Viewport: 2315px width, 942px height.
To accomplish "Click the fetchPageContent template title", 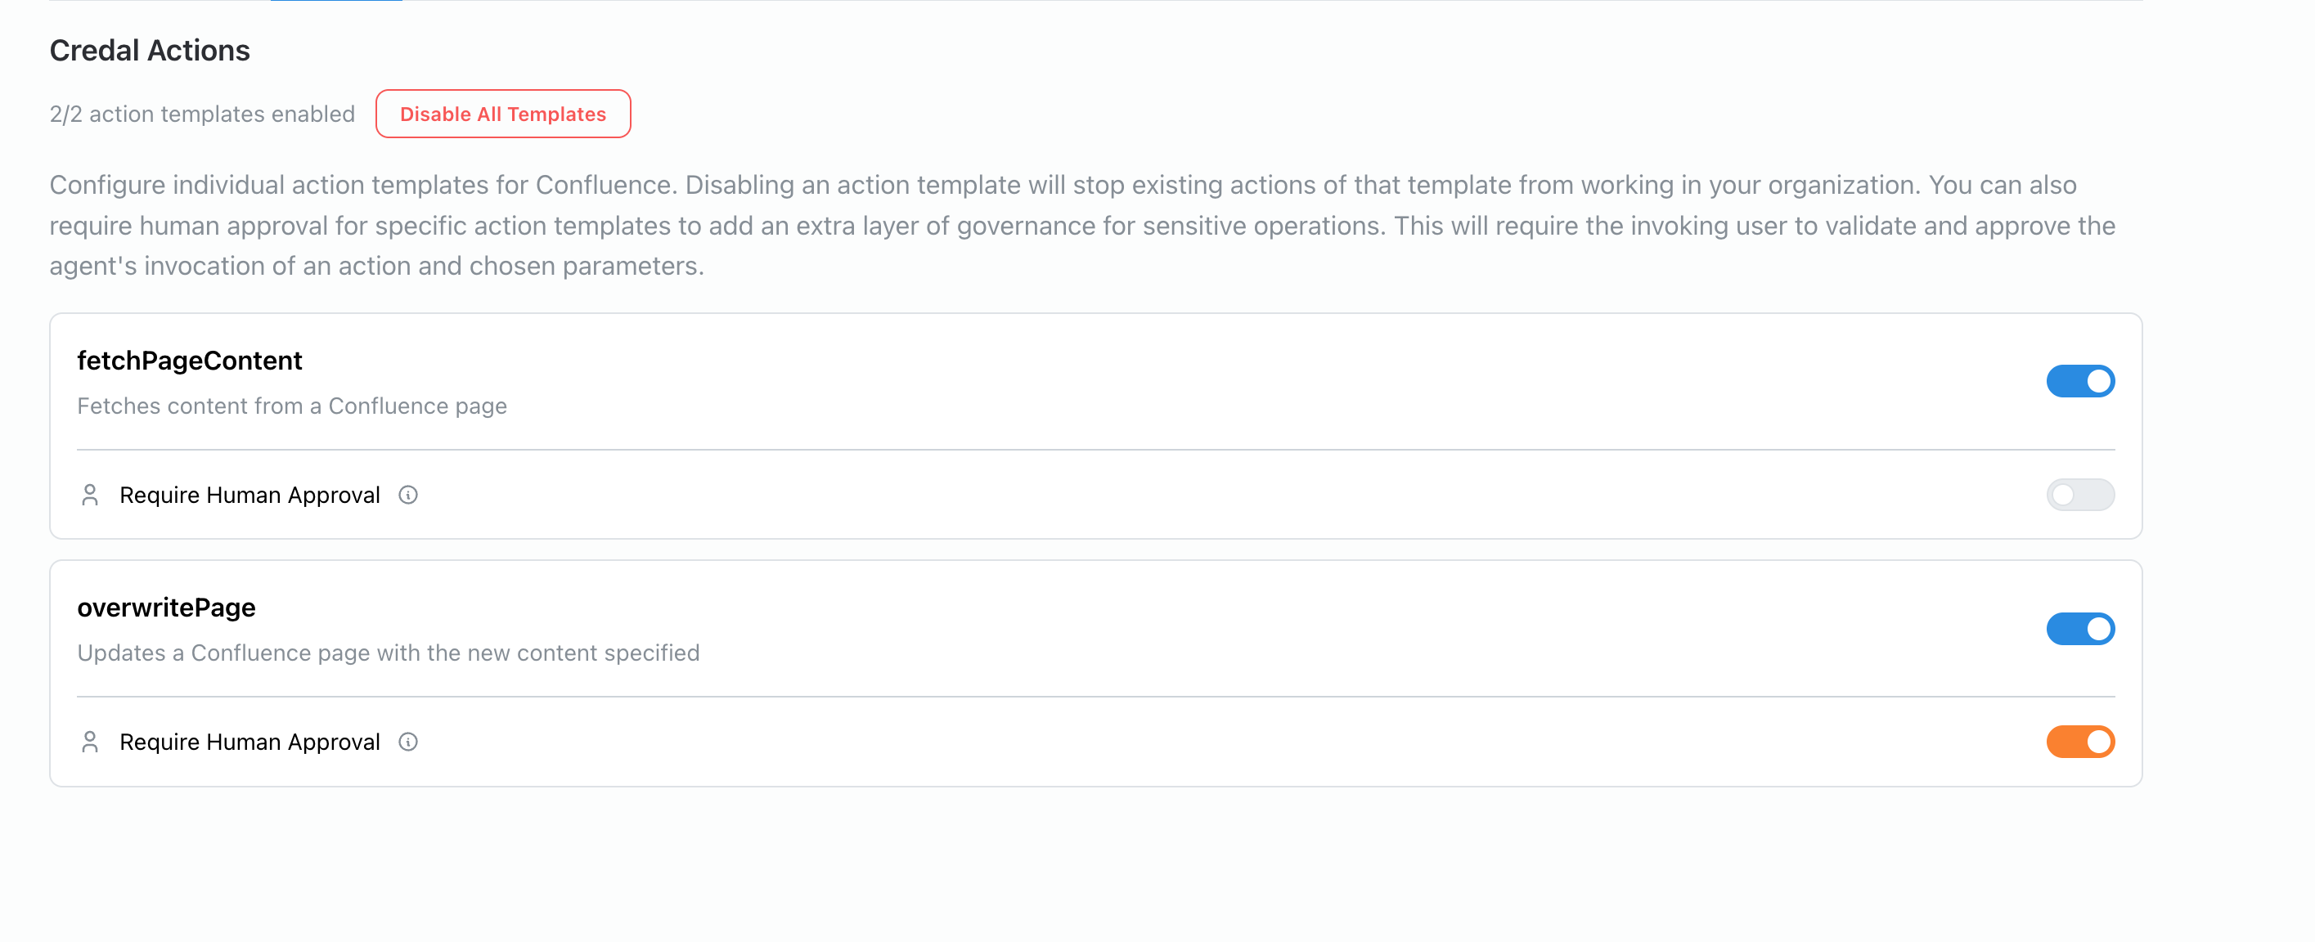I will tap(190, 360).
